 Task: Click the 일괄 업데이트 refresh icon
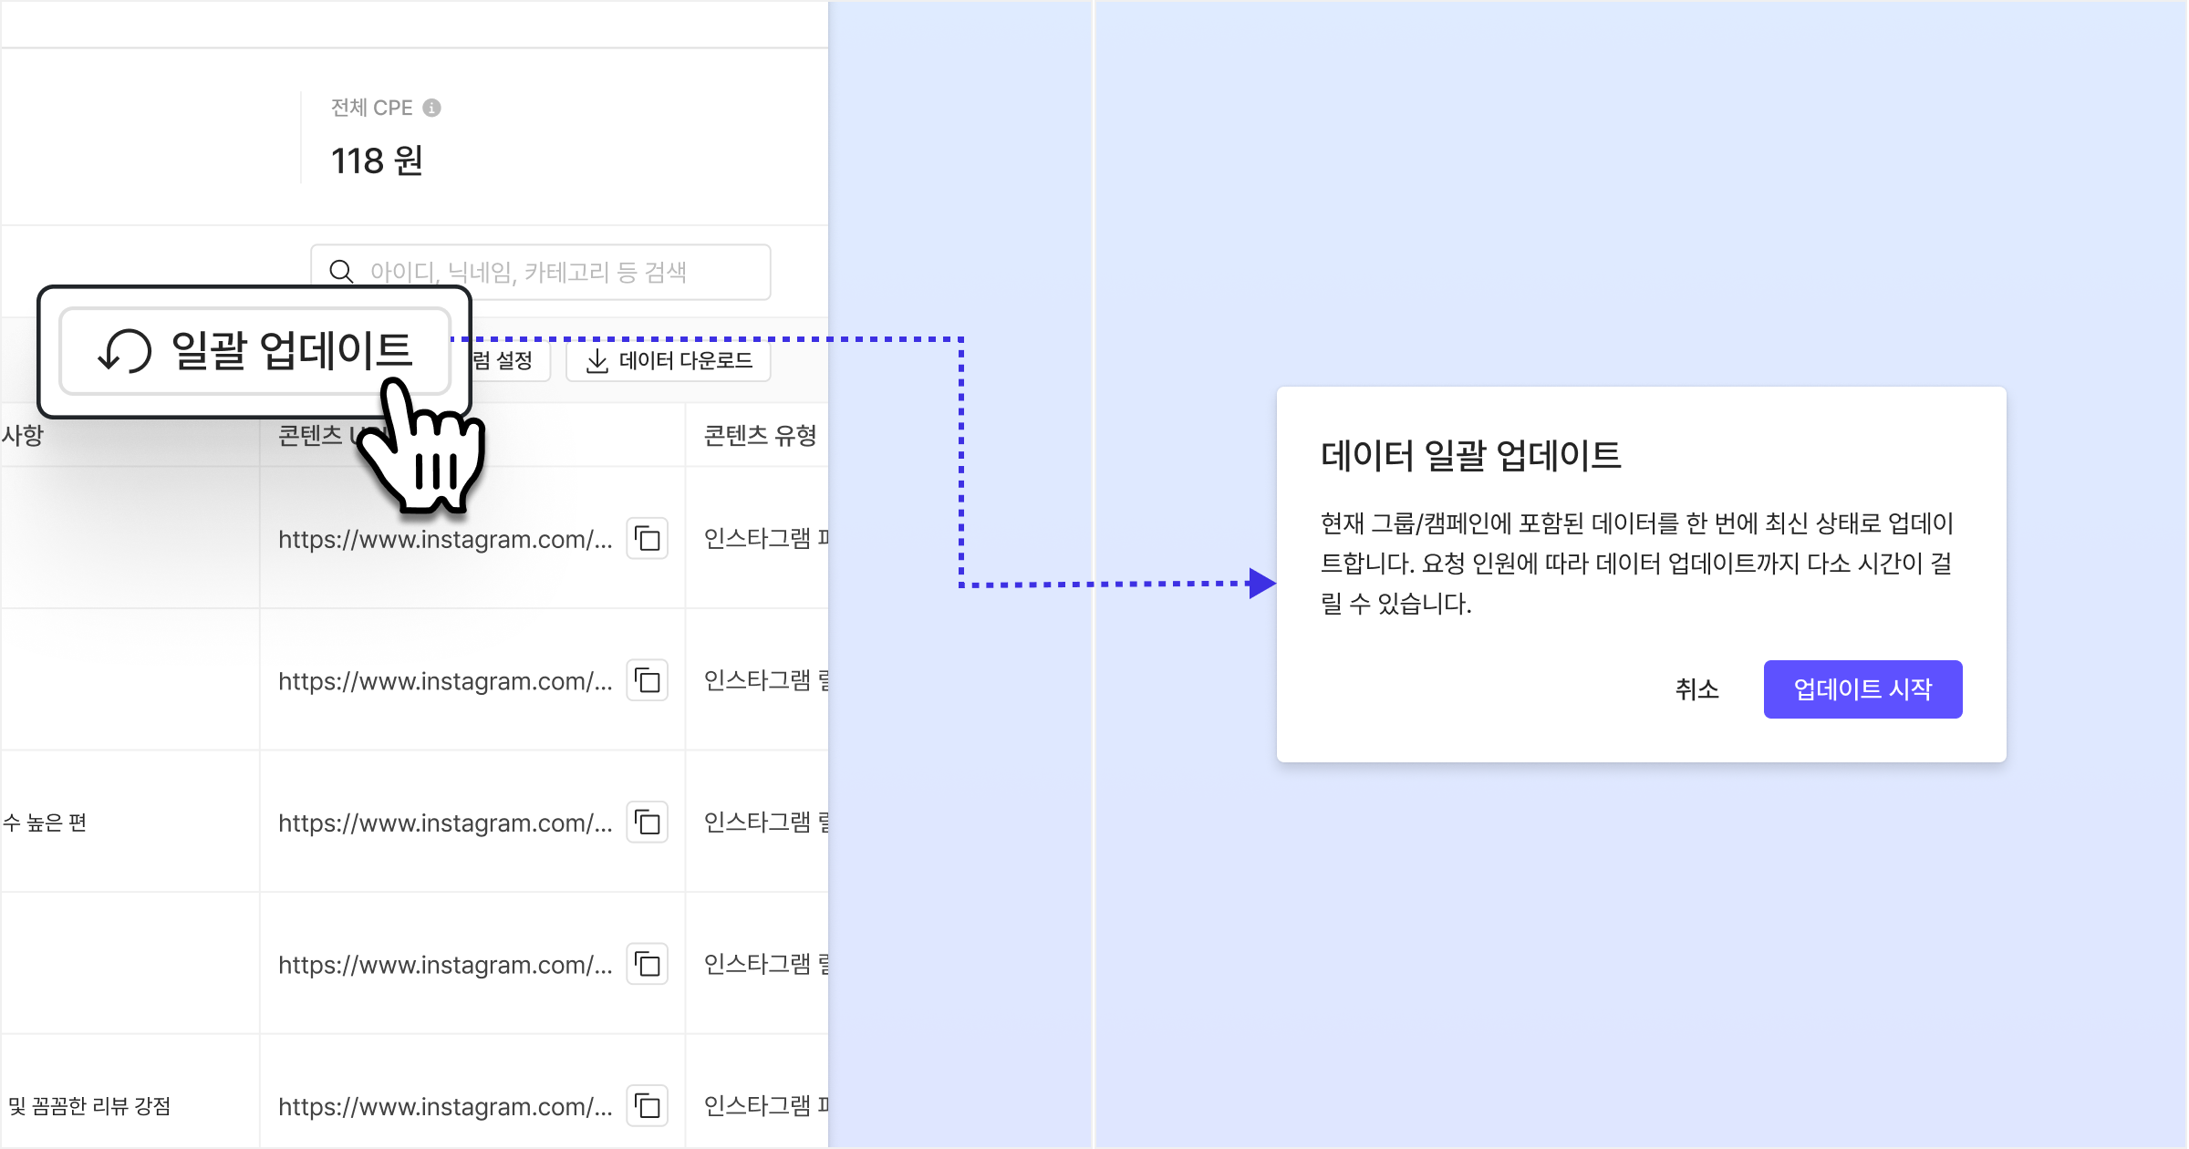click(125, 351)
